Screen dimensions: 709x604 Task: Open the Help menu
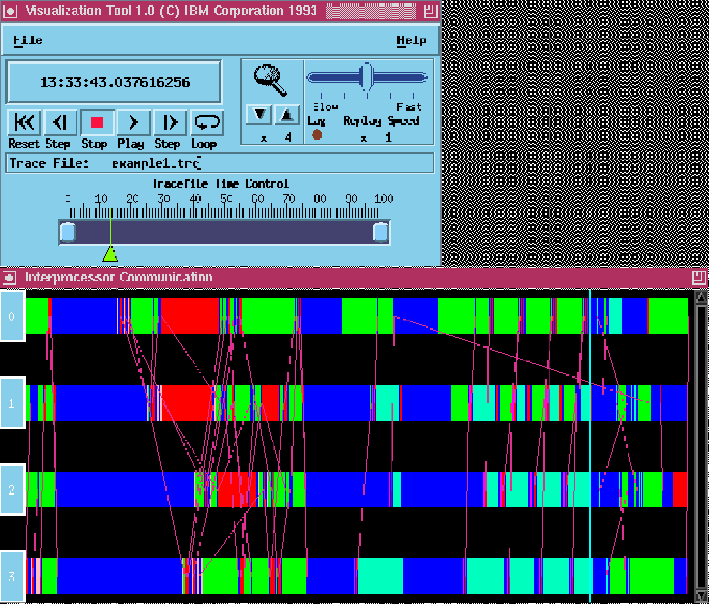tap(411, 40)
